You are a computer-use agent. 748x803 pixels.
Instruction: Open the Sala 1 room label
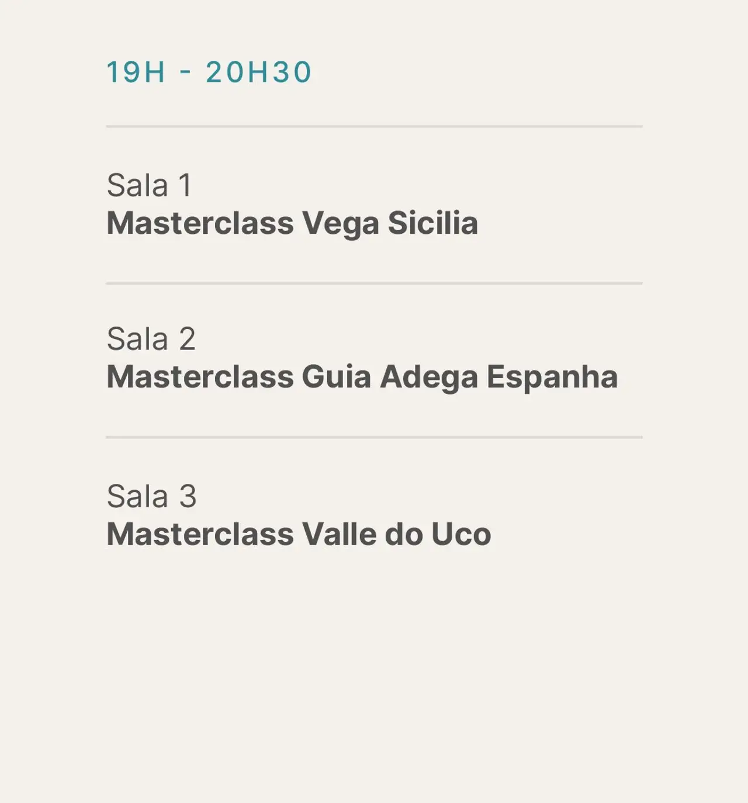click(x=149, y=185)
